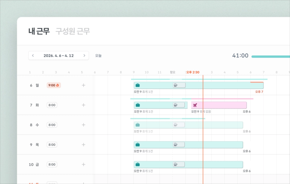This screenshot has height=184, width=290.
Task: Click the 2026. 4. 6 – 4. 12 date range
Action: [x=58, y=56]
